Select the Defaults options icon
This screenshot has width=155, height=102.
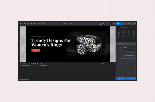(x=133, y=32)
